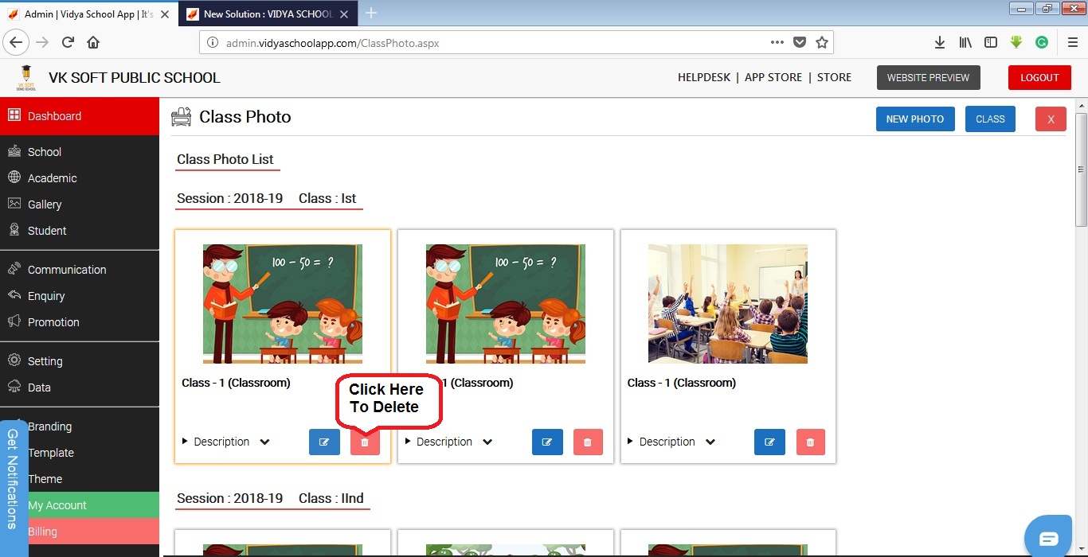
Task: Click the first cartoon classroom thumbnail
Action: (283, 304)
